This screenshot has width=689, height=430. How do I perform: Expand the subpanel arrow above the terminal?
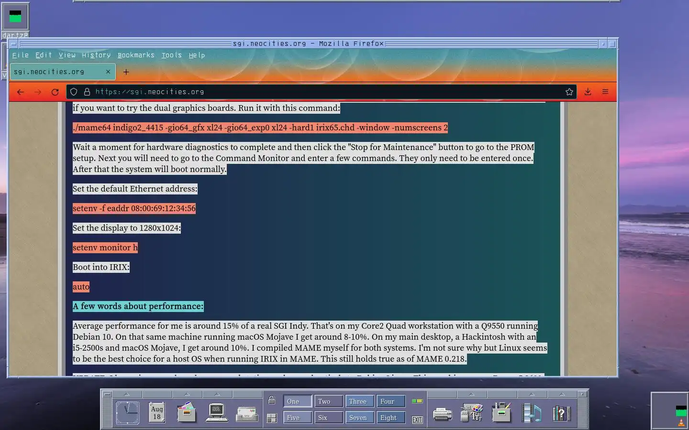pyautogui.click(x=217, y=394)
